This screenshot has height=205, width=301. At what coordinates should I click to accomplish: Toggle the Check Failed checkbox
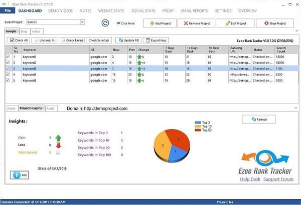click(63, 40)
